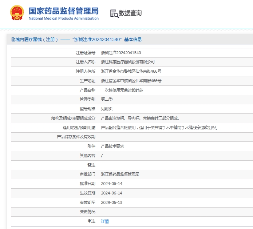The image size is (253, 229).
Task: Click the 有效期至 label
Action: (x=87, y=202)
